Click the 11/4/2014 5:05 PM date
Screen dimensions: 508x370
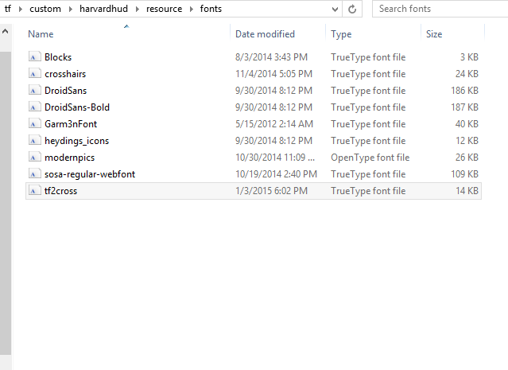(x=274, y=74)
